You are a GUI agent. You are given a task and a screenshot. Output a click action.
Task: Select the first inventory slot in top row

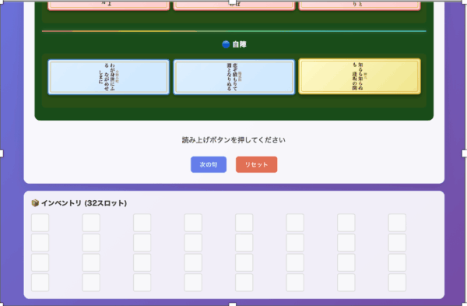click(40, 223)
